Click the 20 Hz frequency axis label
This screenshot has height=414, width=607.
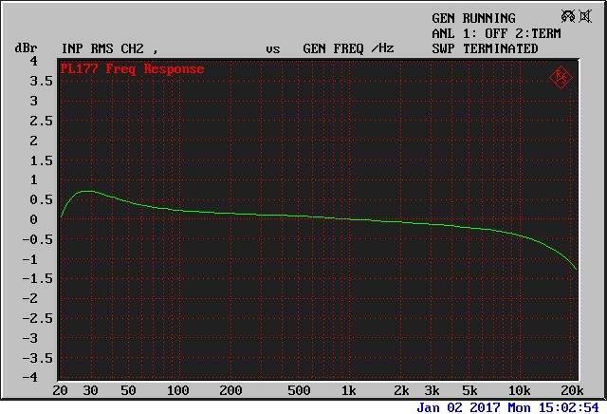(60, 391)
